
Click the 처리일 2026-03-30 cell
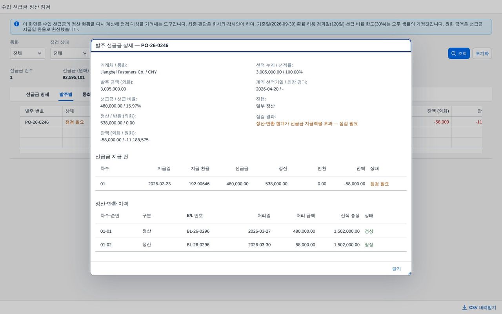[259, 245]
